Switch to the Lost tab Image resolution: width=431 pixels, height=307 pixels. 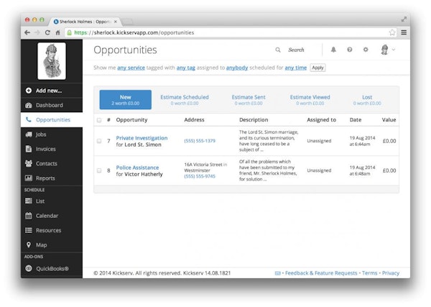point(367,100)
